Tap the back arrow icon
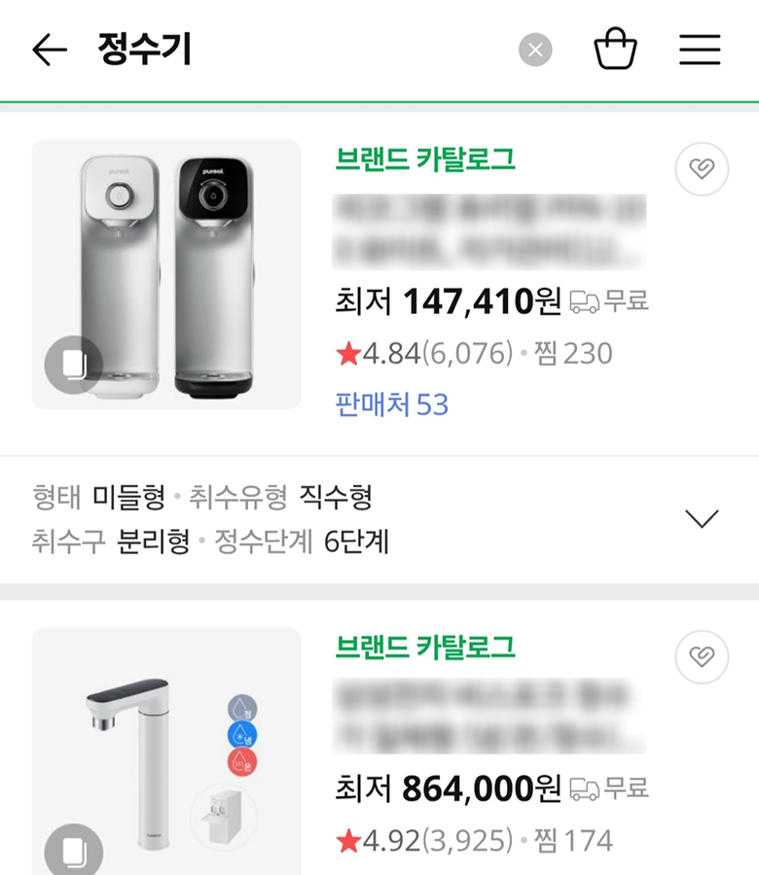759x875 pixels. (x=50, y=50)
